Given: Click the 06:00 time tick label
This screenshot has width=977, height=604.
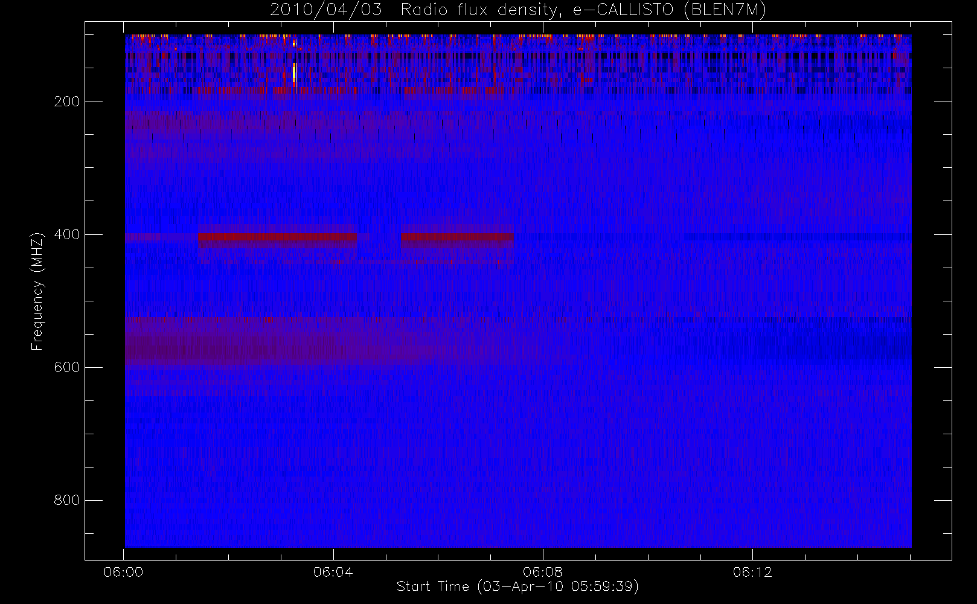Looking at the screenshot, I should pos(123,572).
